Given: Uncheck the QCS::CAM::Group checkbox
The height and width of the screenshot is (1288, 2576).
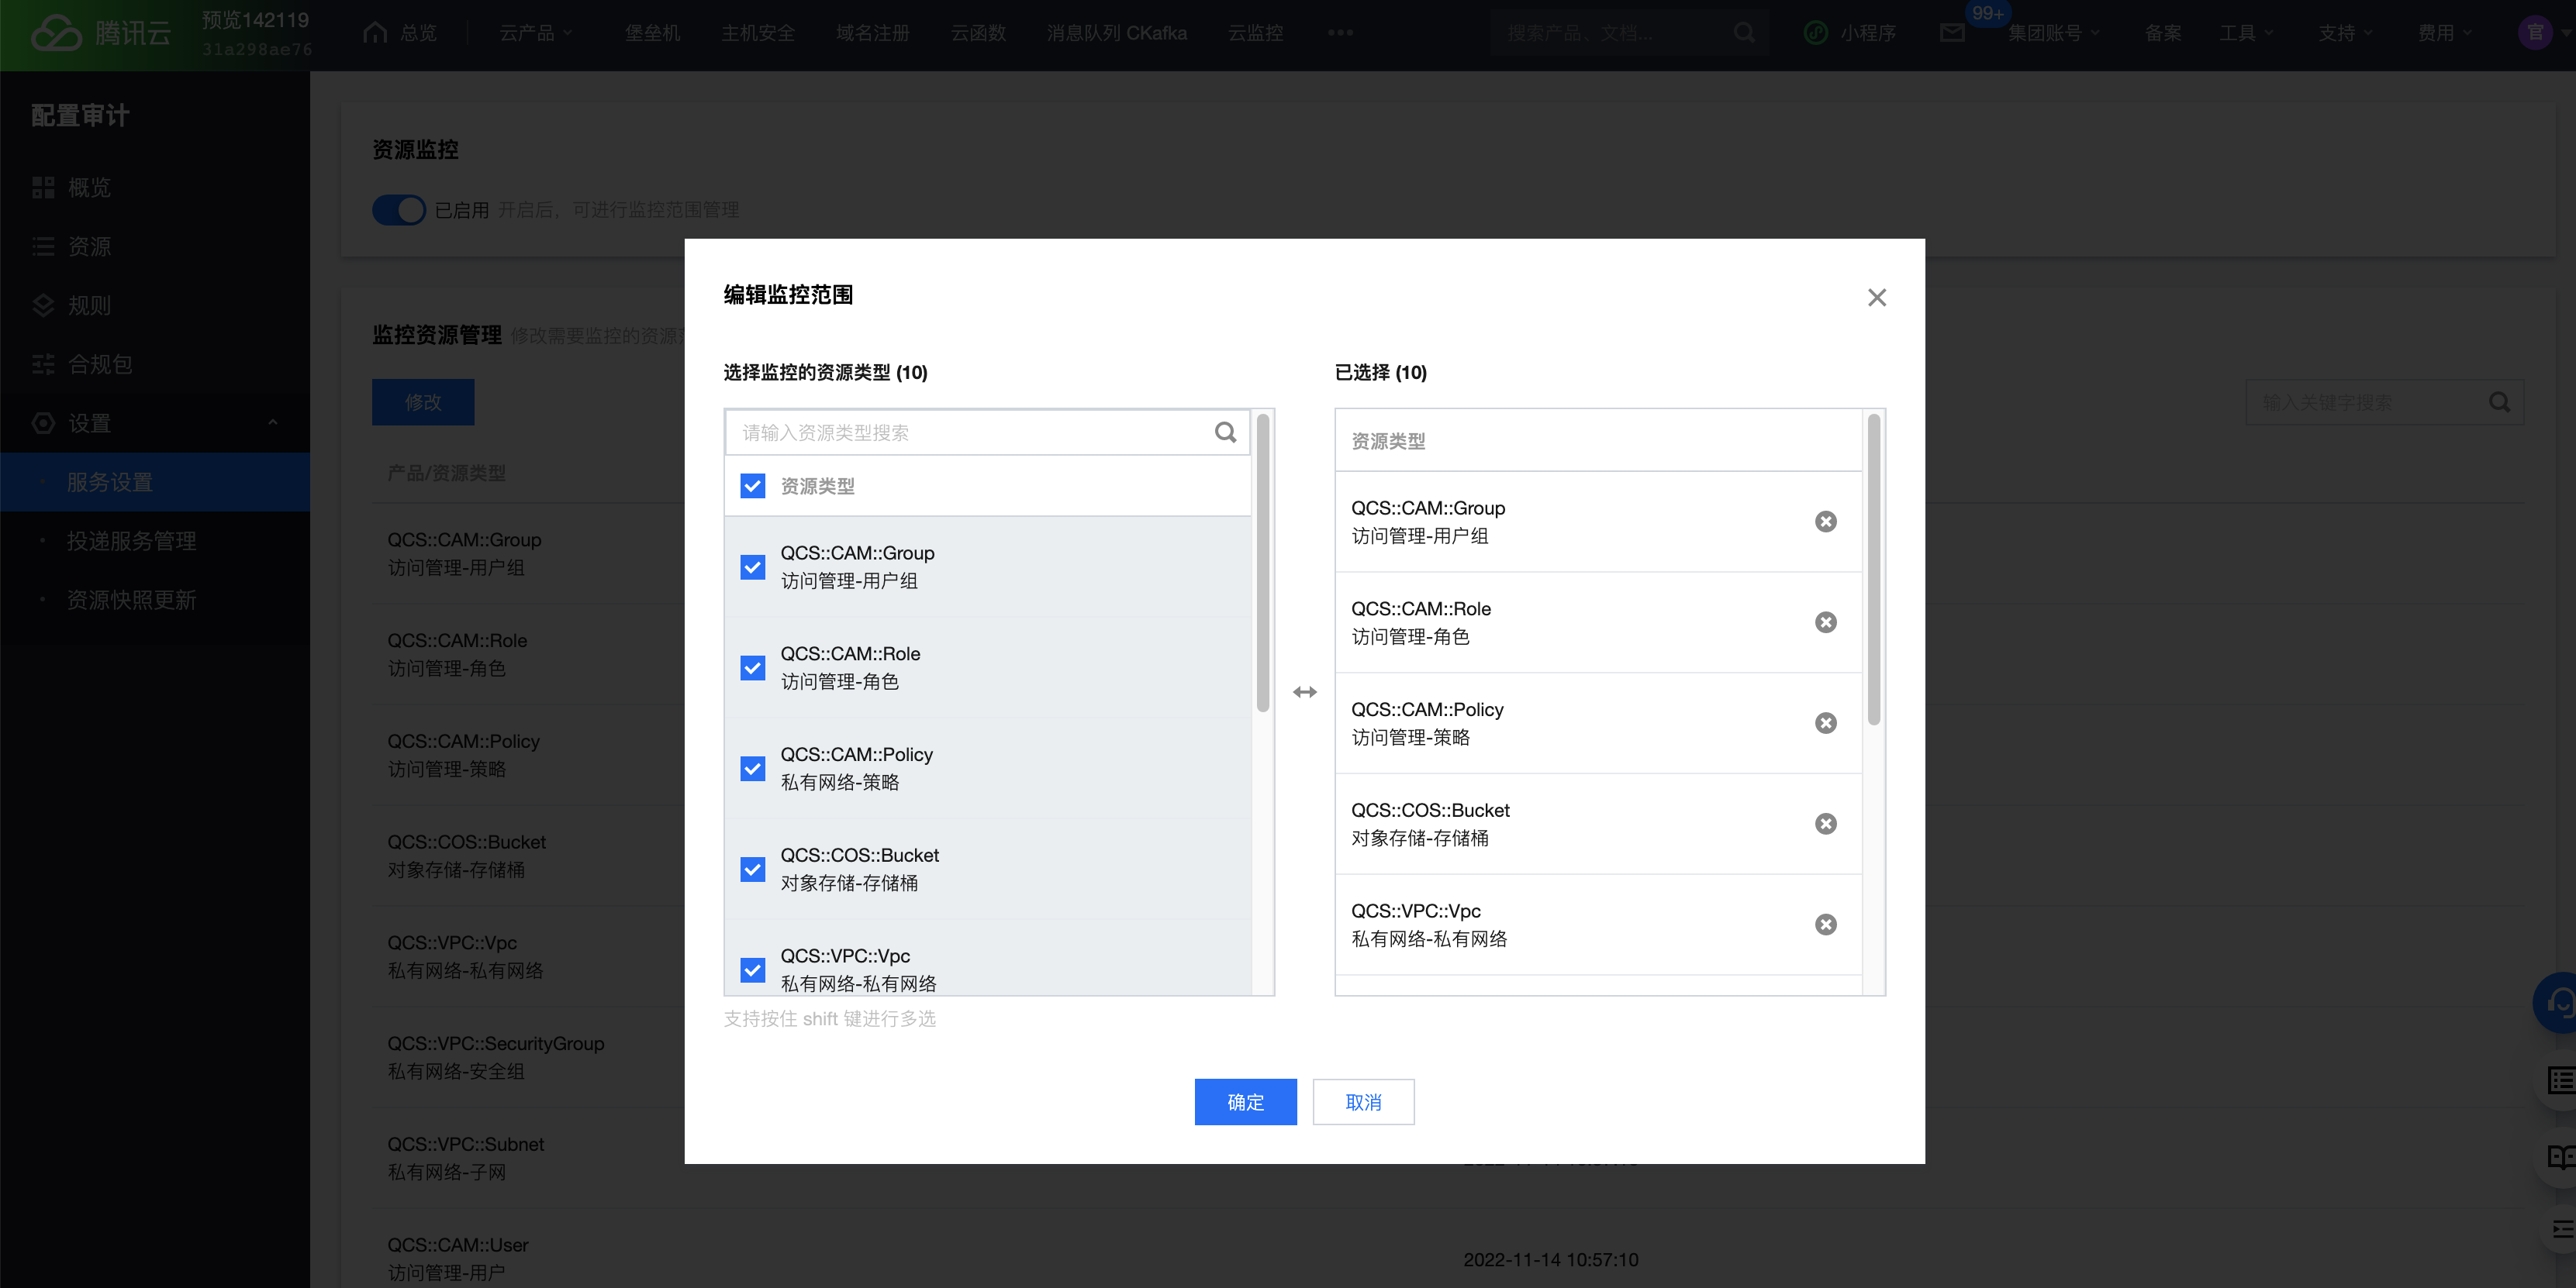Looking at the screenshot, I should (753, 567).
